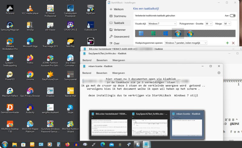Open Bestand menu in mbam licentie Kladblok
Image resolution: width=242 pixels, height=148 pixels.
(87, 73)
